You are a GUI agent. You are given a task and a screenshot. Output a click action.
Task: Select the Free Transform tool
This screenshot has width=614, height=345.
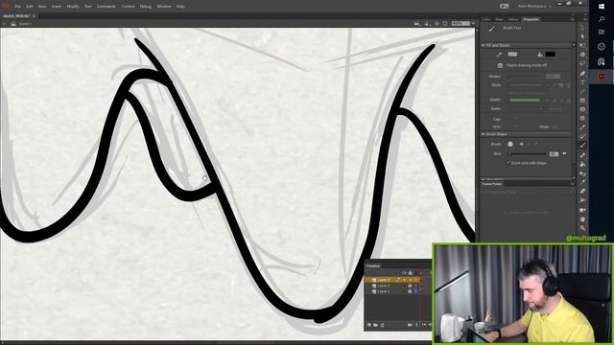582,46
